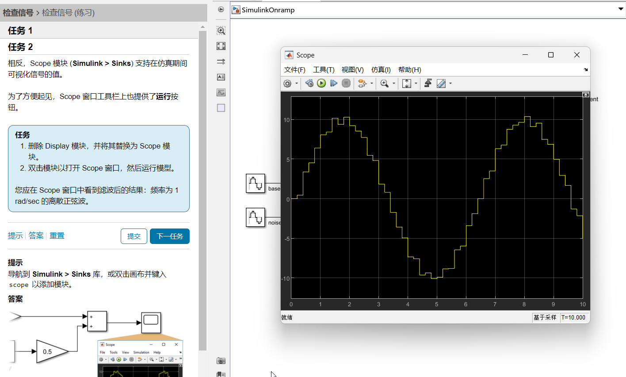Click the 答案 answer link
The image size is (626, 377).
pos(36,236)
